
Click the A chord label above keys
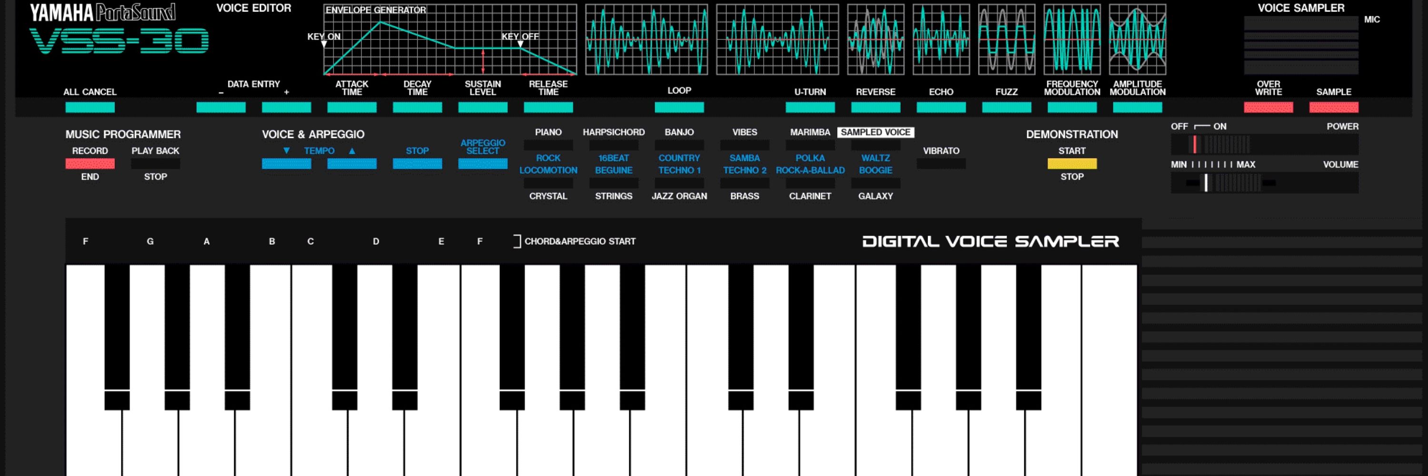[206, 241]
